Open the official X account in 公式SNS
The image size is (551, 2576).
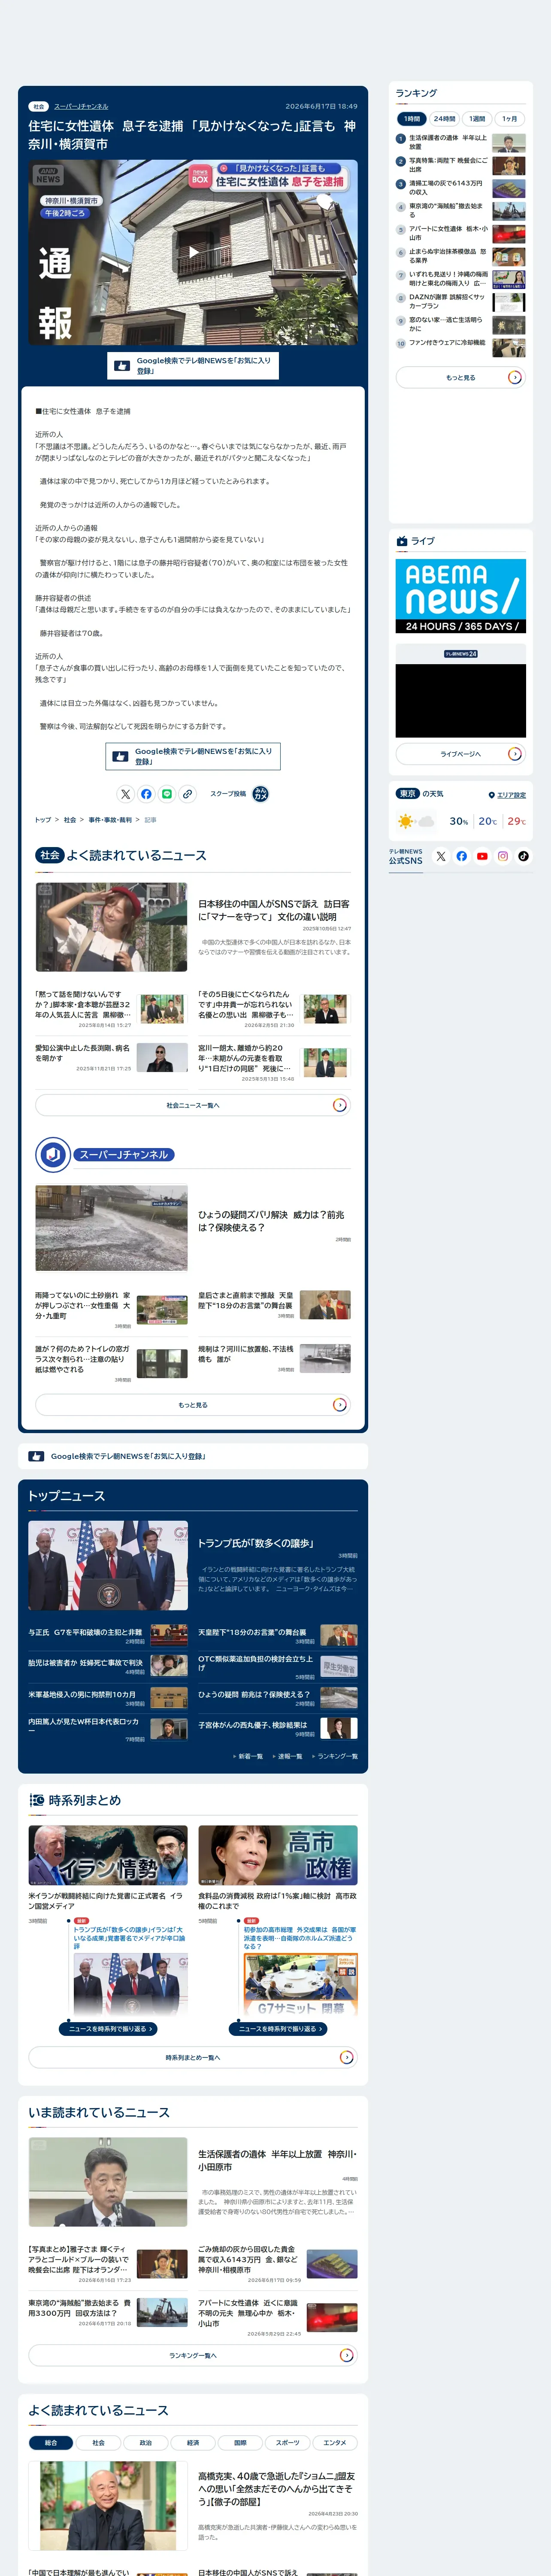coord(441,856)
